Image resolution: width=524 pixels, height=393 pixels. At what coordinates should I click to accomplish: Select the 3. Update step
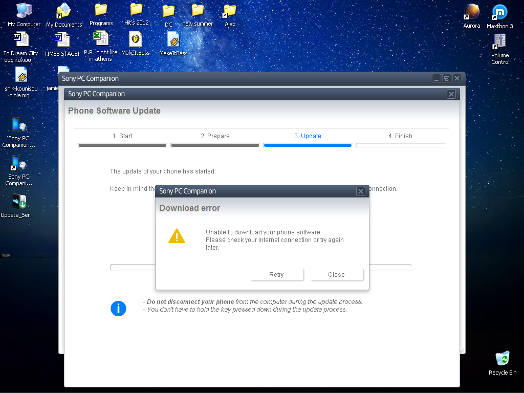tap(308, 136)
